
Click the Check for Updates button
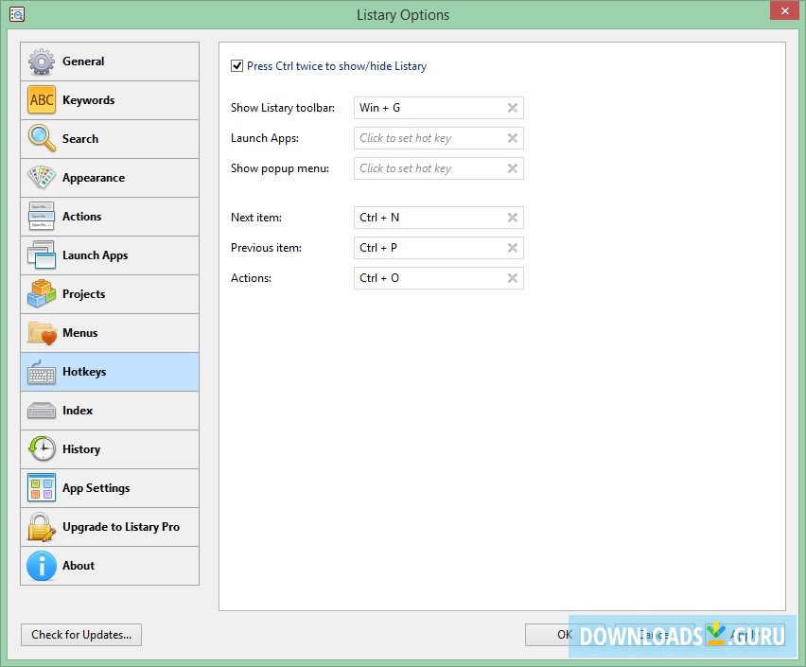81,635
